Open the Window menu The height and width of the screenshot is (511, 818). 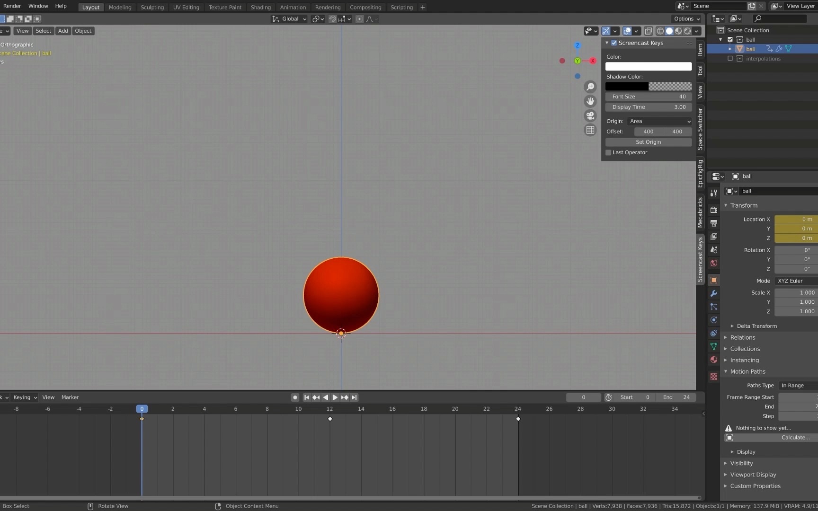38,6
